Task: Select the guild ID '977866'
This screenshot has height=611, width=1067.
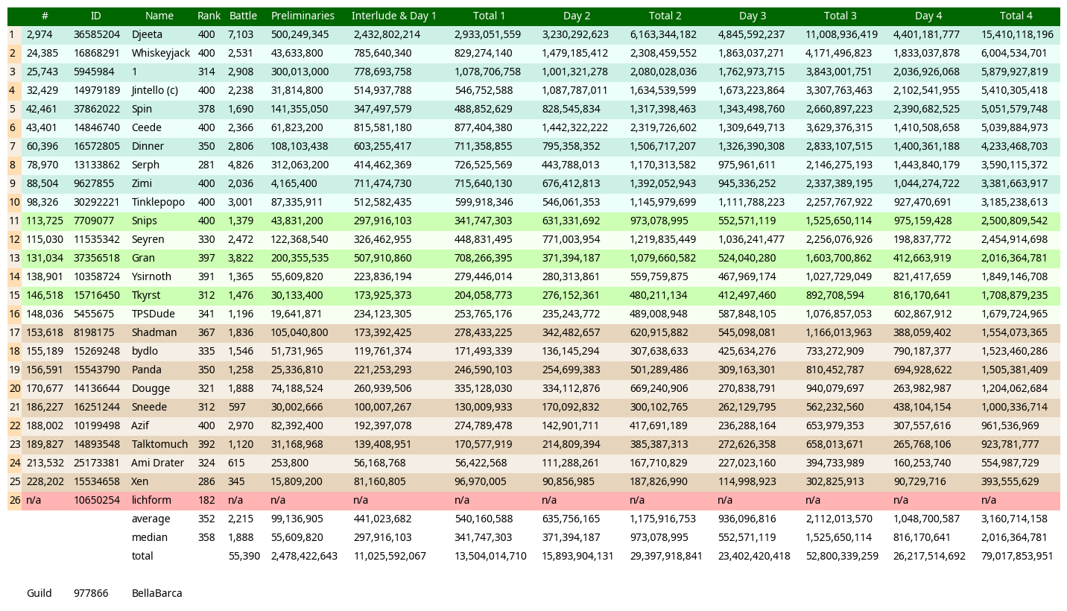Action: (x=91, y=593)
